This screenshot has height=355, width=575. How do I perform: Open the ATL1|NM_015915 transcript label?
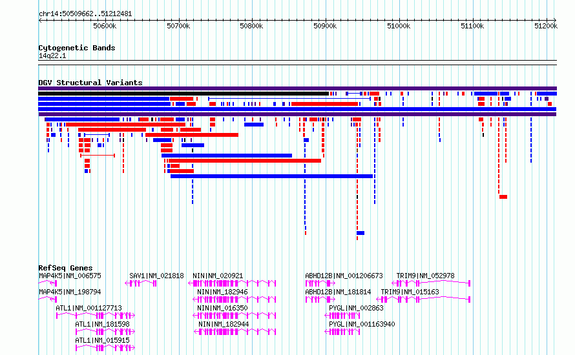102,340
